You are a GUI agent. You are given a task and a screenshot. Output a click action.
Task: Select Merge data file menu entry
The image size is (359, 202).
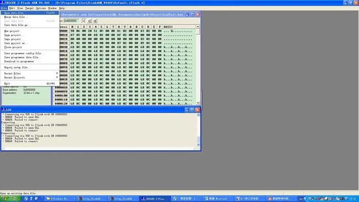click(30, 17)
